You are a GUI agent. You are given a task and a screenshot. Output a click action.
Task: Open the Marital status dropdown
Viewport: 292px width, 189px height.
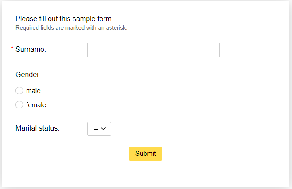click(99, 129)
